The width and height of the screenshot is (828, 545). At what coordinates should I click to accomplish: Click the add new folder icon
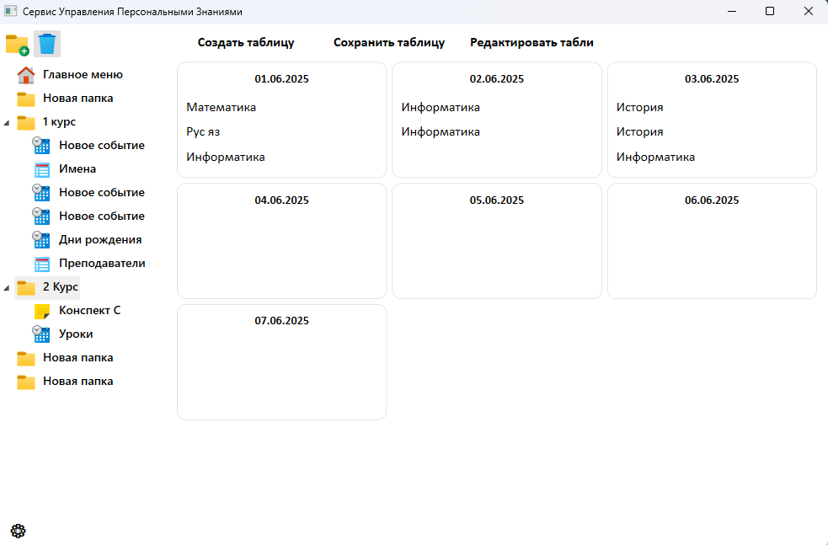pyautogui.click(x=18, y=45)
